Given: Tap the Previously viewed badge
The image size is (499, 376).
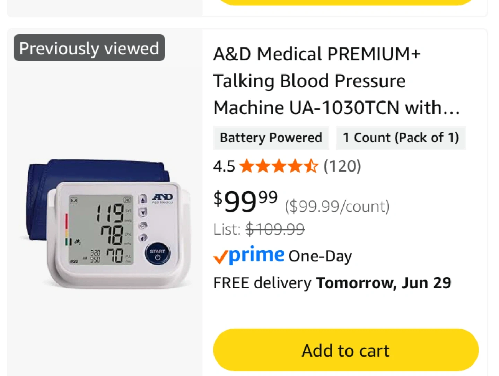Looking at the screenshot, I should coord(89,48).
